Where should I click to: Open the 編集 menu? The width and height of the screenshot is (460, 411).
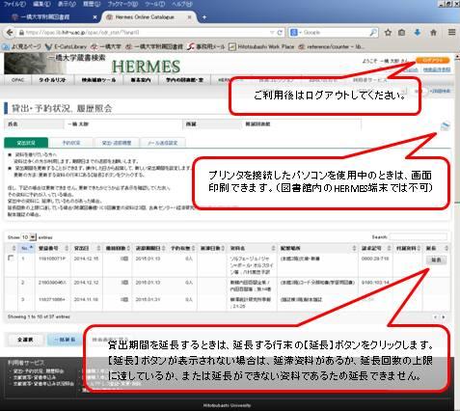41,4
